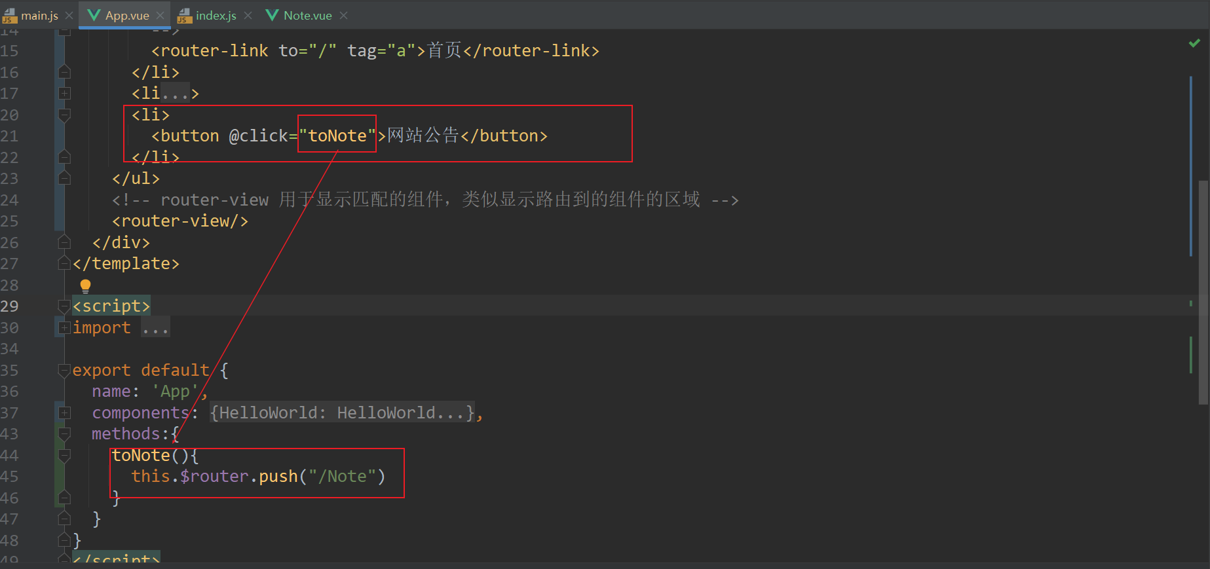Click the fold arrow beside export default
1210x569 pixels.
tap(64, 370)
